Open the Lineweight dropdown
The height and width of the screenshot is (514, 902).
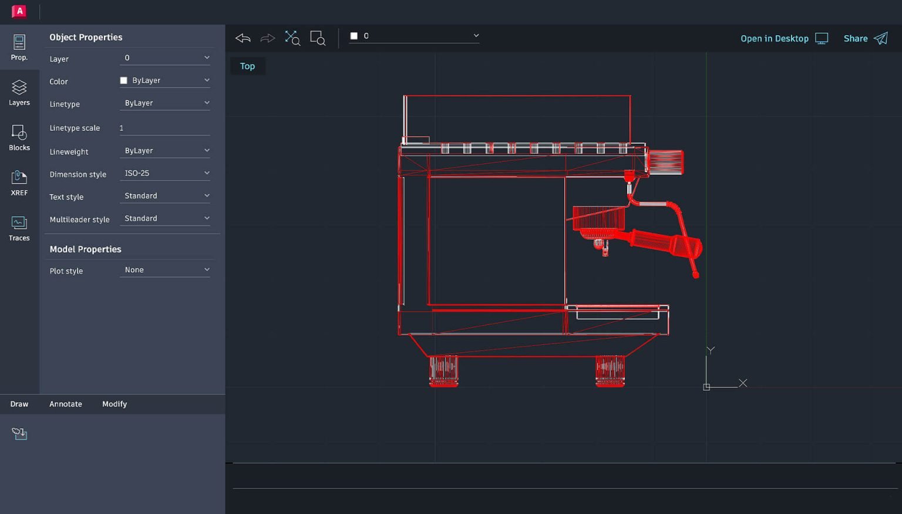coord(165,150)
